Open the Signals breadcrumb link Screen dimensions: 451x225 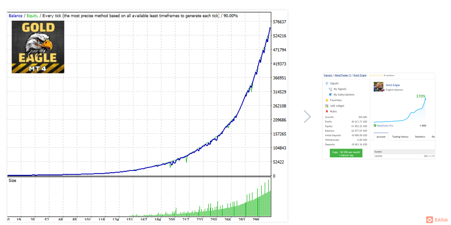point(328,75)
